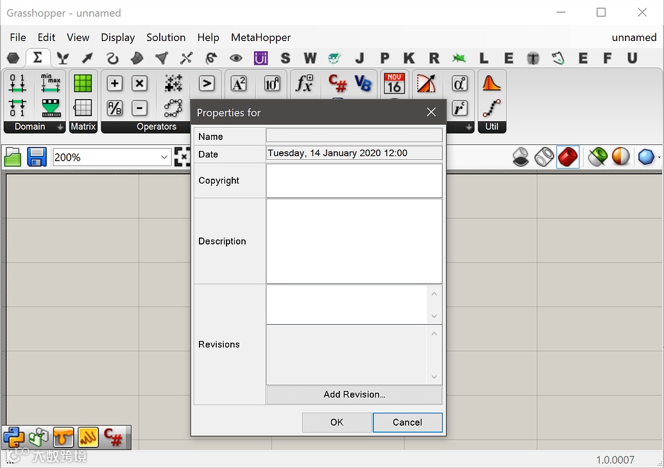Click the Copyright text box

(x=354, y=180)
